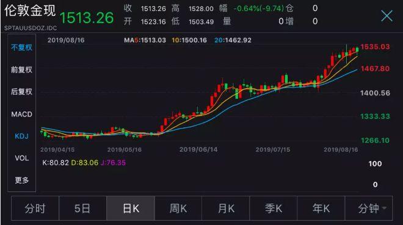This screenshot has height=225, width=403.
Task: Close the chart with the X icon
Action: click(x=387, y=16)
